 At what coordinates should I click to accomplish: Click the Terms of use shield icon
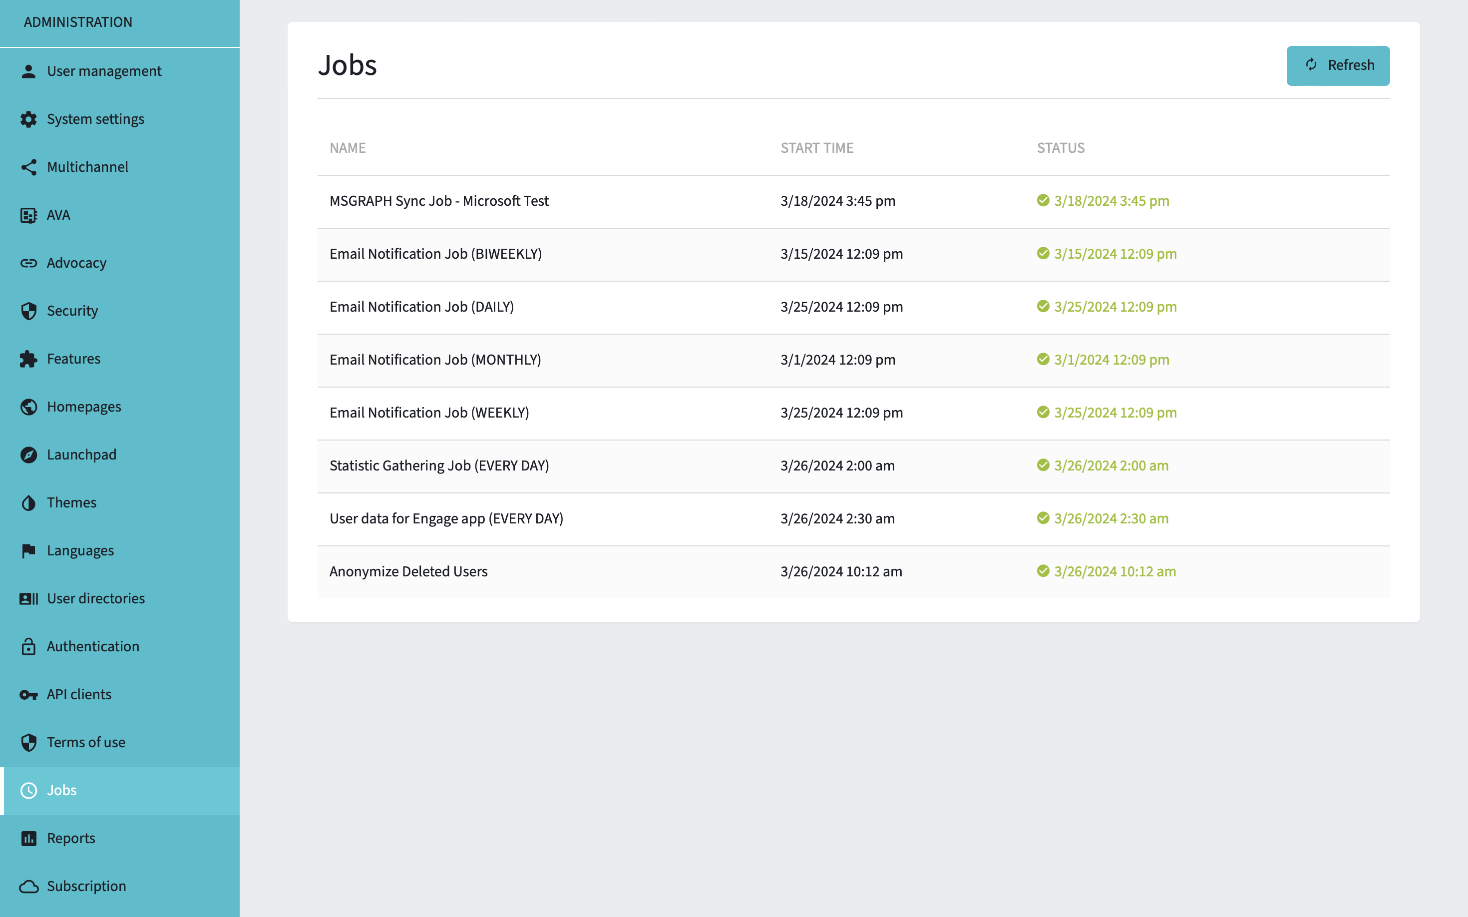click(x=28, y=742)
